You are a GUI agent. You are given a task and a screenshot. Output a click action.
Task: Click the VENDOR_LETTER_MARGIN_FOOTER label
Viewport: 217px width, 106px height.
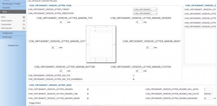[x=141, y=67]
